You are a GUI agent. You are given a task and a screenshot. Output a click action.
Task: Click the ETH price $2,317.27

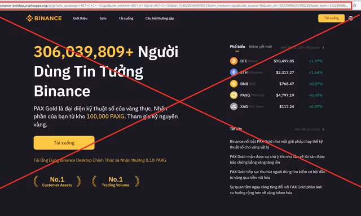285,73
